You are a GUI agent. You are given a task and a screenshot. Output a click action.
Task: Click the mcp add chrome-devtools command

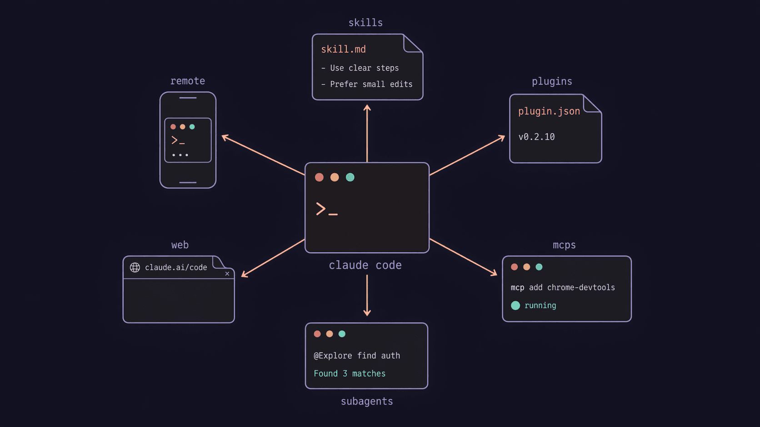tap(563, 287)
